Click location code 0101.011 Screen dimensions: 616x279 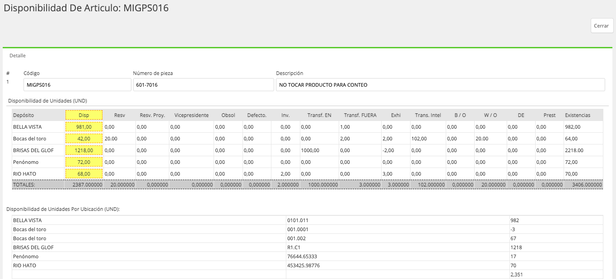[298, 220]
